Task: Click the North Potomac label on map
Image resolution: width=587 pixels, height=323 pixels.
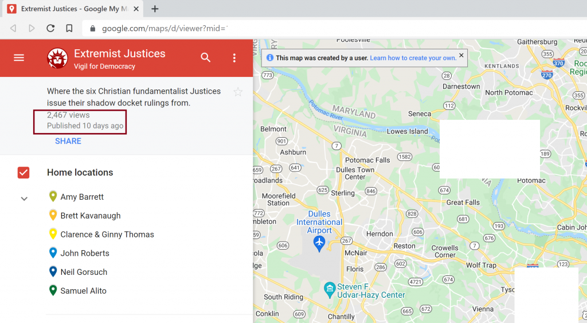Action: [509, 92]
